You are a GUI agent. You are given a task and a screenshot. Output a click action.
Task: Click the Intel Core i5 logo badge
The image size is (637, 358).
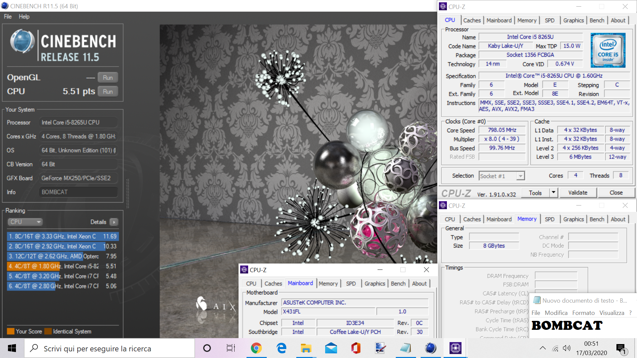pos(608,50)
